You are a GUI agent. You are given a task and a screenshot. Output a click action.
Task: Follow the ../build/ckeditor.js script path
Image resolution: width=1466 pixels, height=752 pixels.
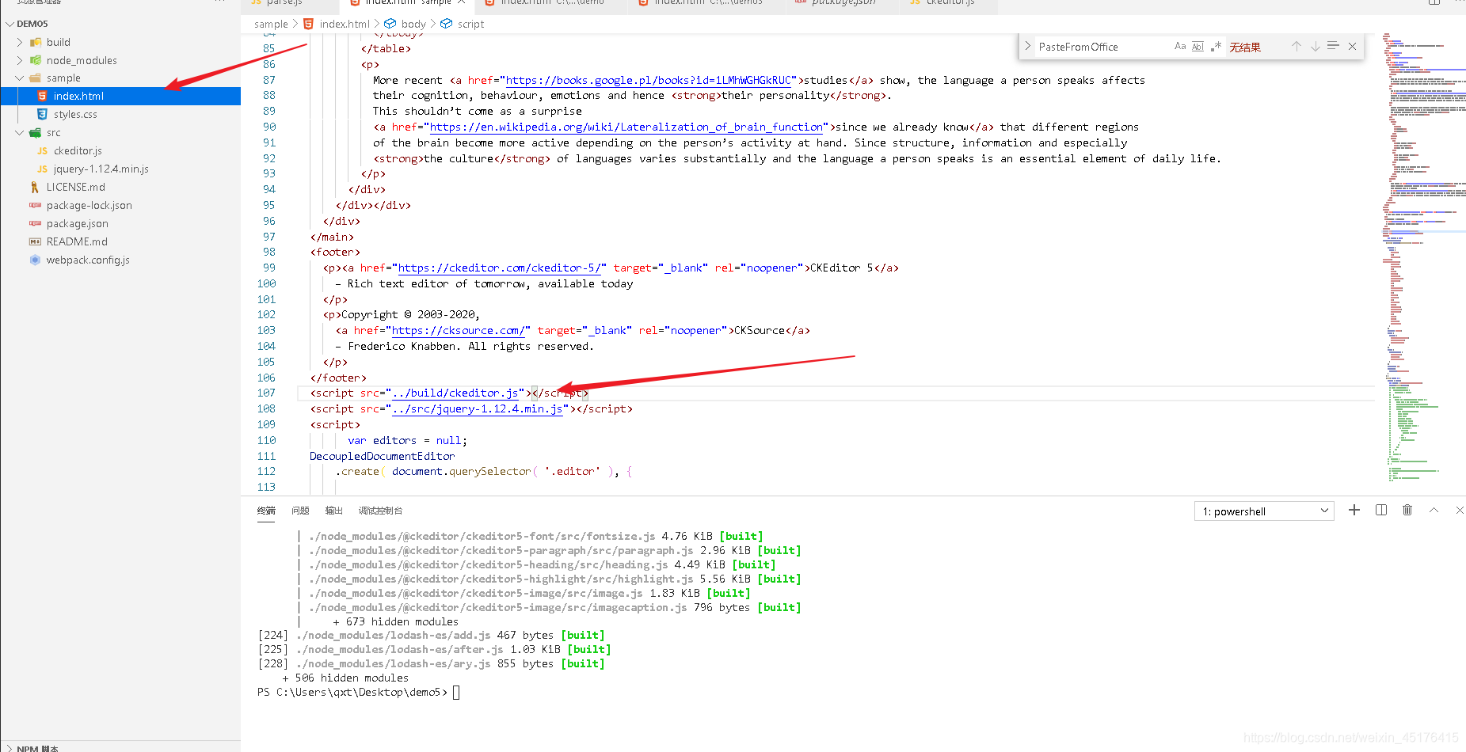455,393
